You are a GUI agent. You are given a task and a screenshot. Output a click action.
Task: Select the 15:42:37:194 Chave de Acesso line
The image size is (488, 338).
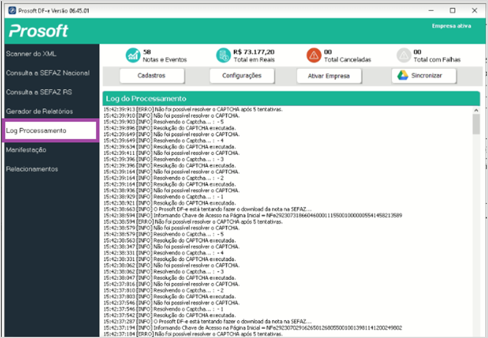(x=253, y=328)
